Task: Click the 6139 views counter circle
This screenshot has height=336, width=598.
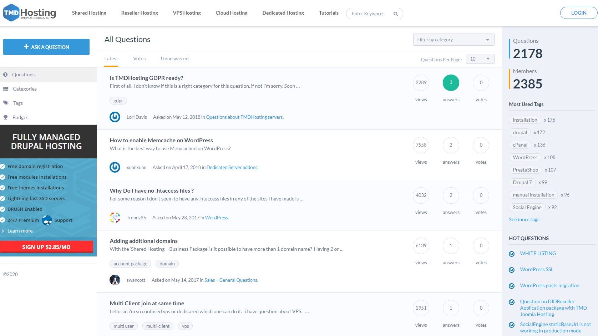Action: point(421,245)
